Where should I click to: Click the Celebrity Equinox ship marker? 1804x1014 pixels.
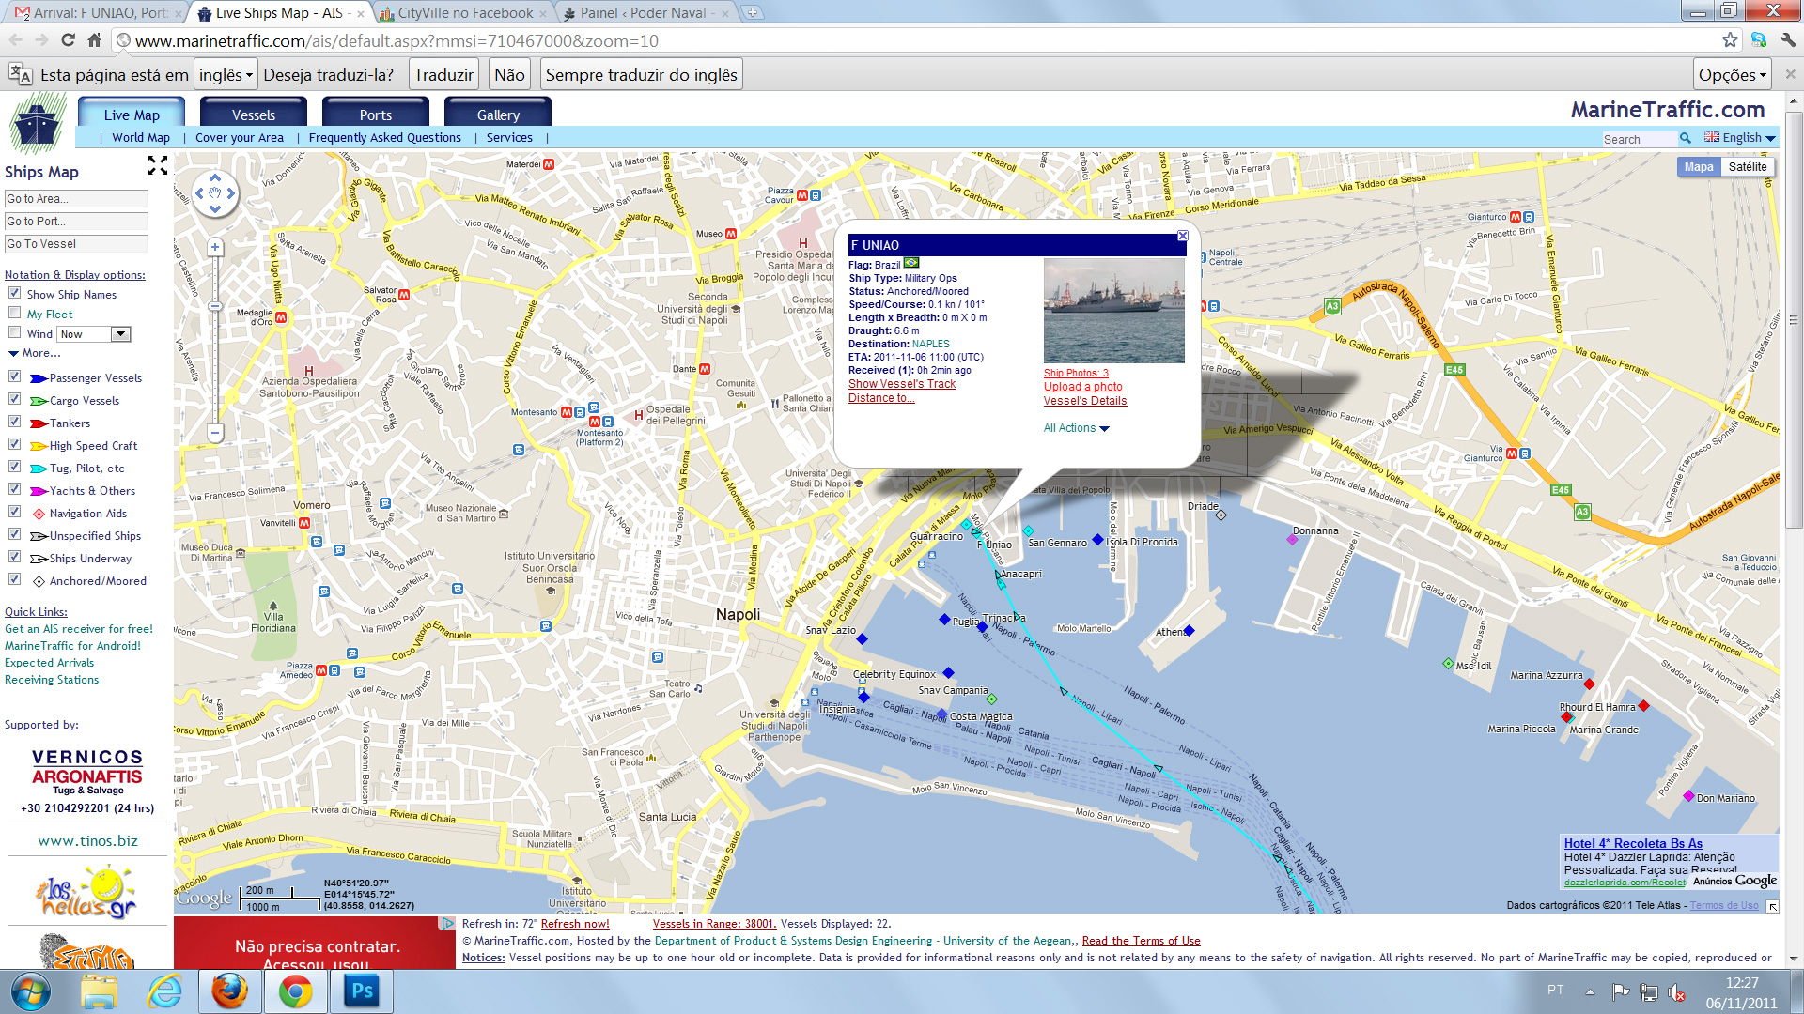tap(948, 672)
